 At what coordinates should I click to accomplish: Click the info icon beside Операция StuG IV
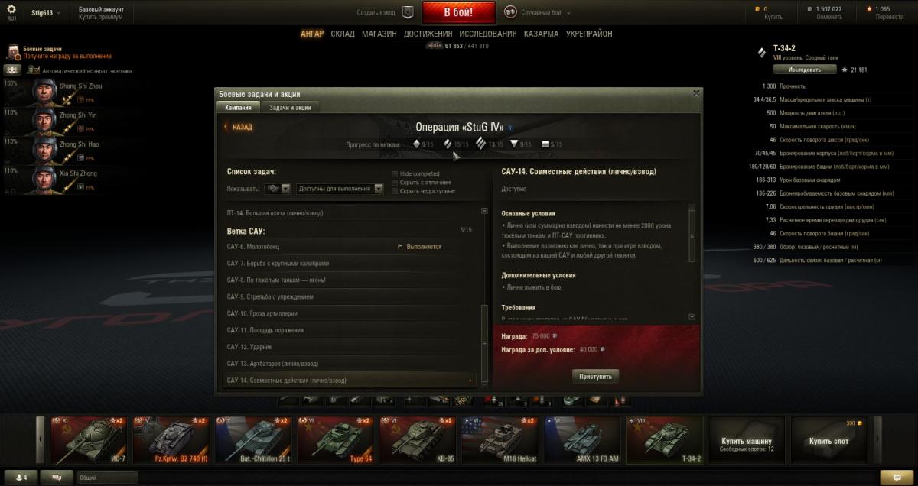click(510, 128)
